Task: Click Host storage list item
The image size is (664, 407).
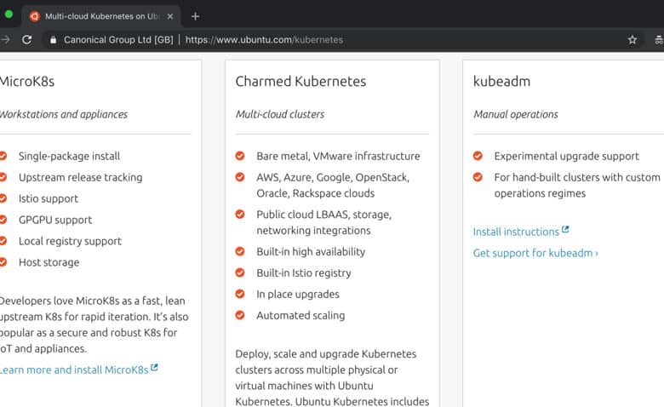Action: pyautogui.click(x=49, y=262)
